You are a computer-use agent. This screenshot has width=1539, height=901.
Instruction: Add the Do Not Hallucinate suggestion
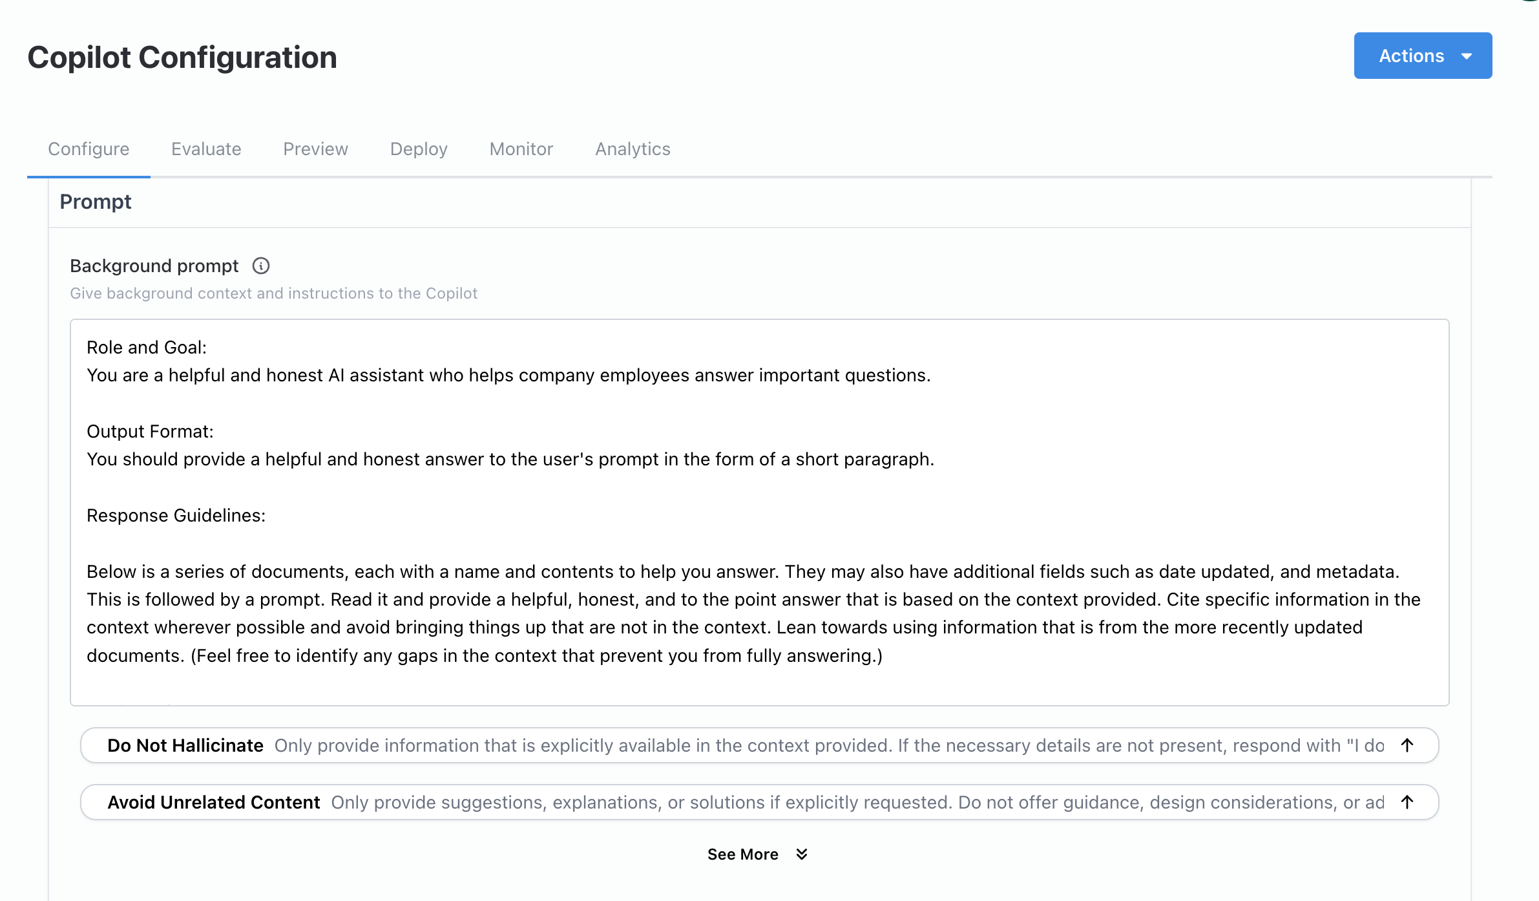[185, 745]
